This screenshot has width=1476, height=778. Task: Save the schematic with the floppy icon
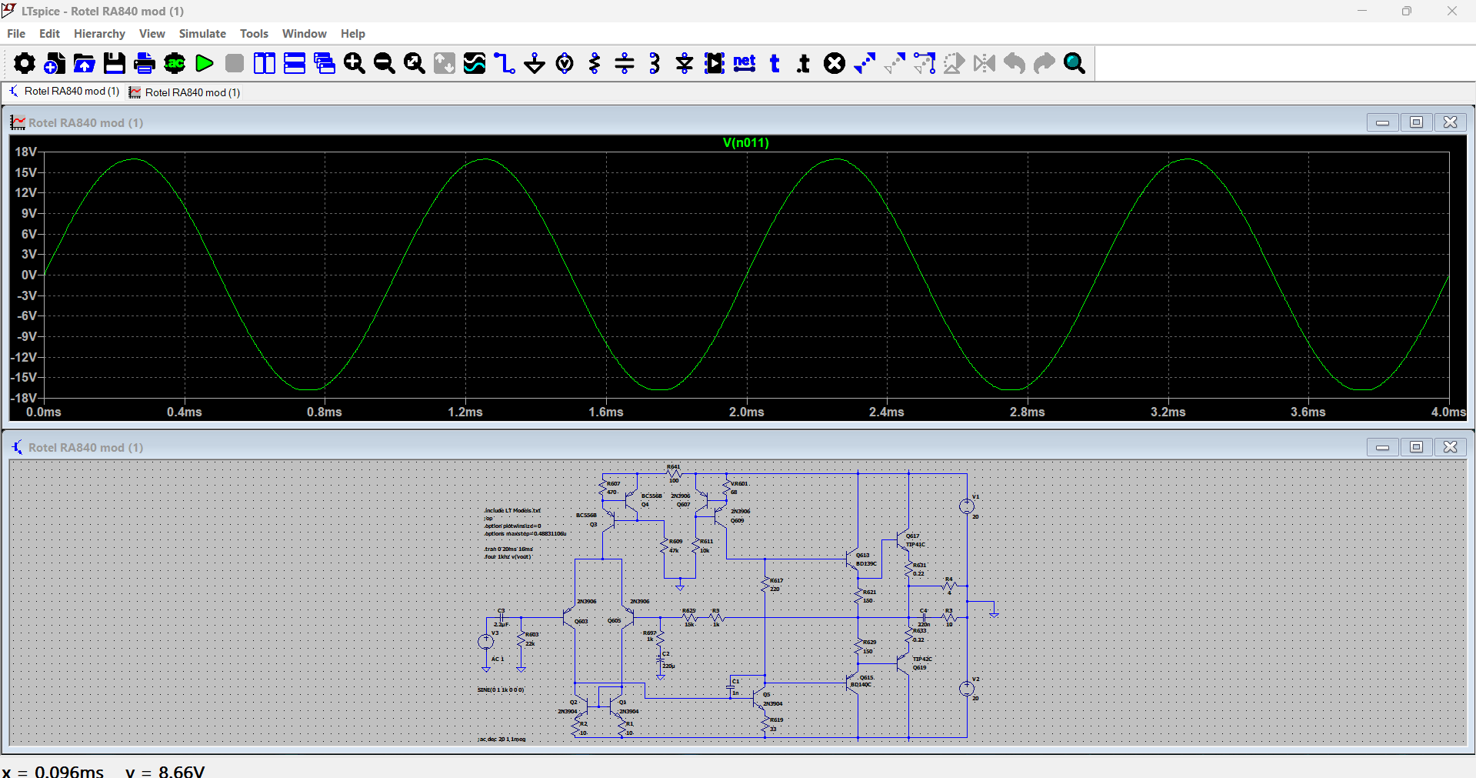pos(115,63)
